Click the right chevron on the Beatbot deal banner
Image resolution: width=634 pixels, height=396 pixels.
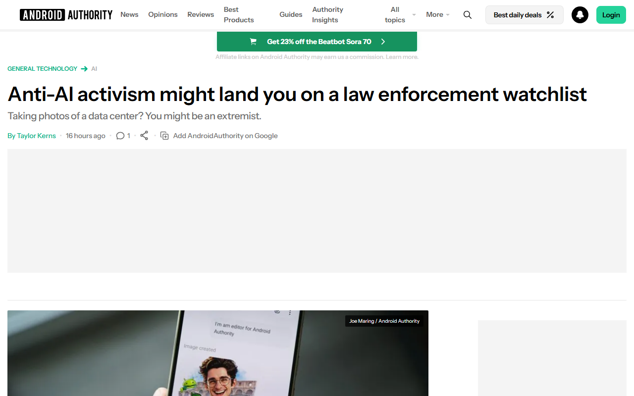pos(383,42)
